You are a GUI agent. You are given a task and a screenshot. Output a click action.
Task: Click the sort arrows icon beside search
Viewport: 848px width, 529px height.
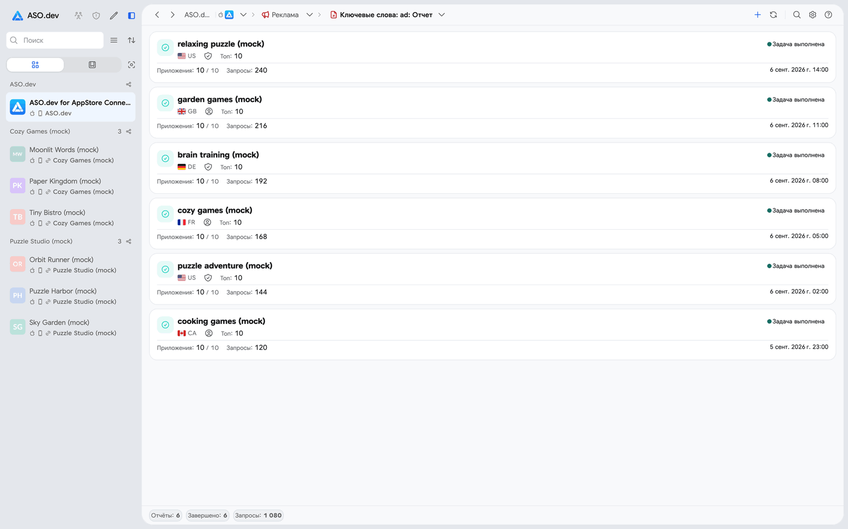[131, 40]
